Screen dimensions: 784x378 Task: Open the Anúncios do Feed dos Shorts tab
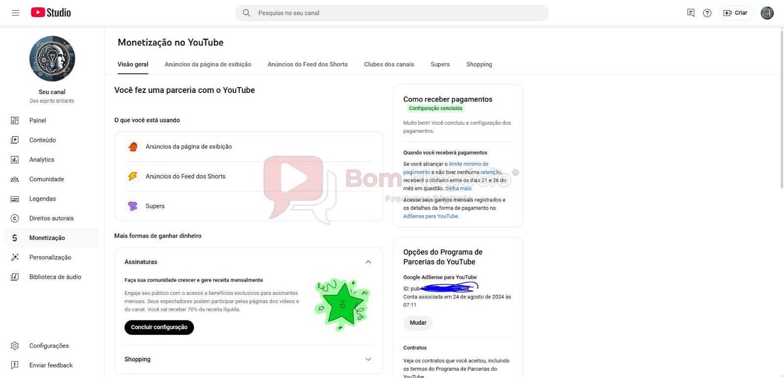pos(308,65)
